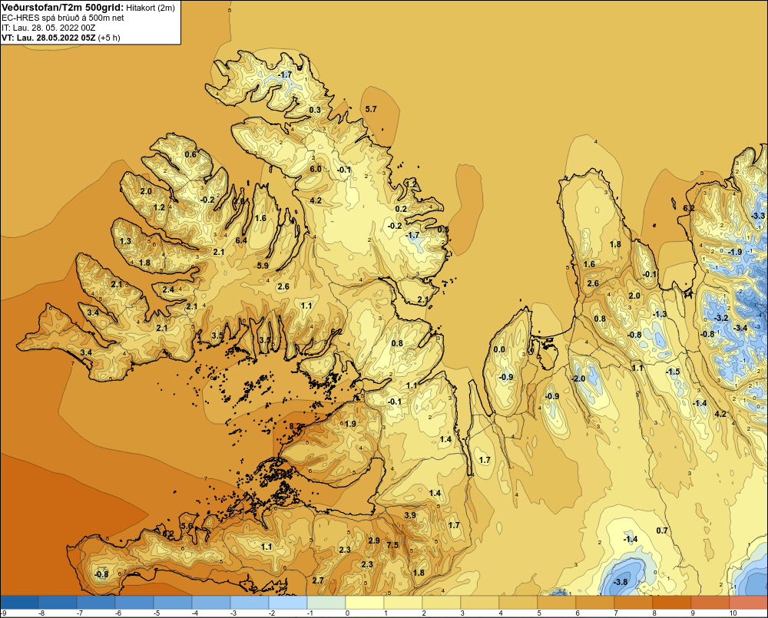The width and height of the screenshot is (768, 618).
Task: Click the 'IT: Lau. 28. 05. 2022 00Z' line
Action: [x=48, y=28]
